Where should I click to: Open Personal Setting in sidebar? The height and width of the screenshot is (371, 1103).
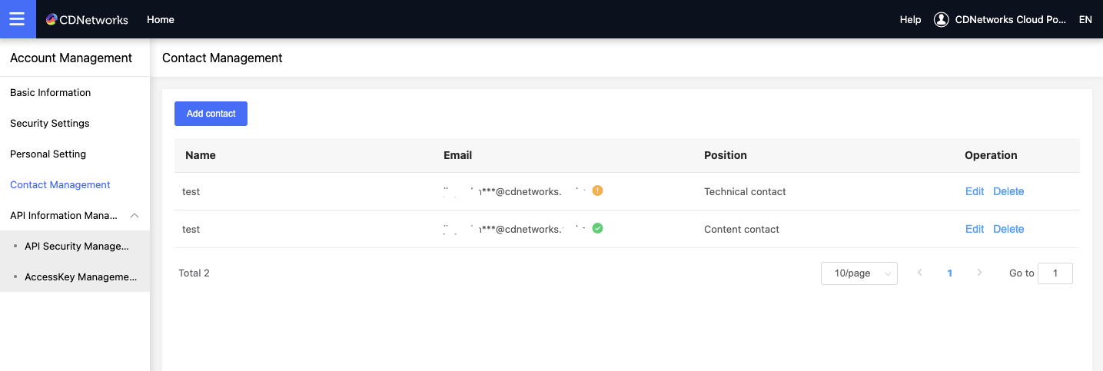(x=48, y=154)
